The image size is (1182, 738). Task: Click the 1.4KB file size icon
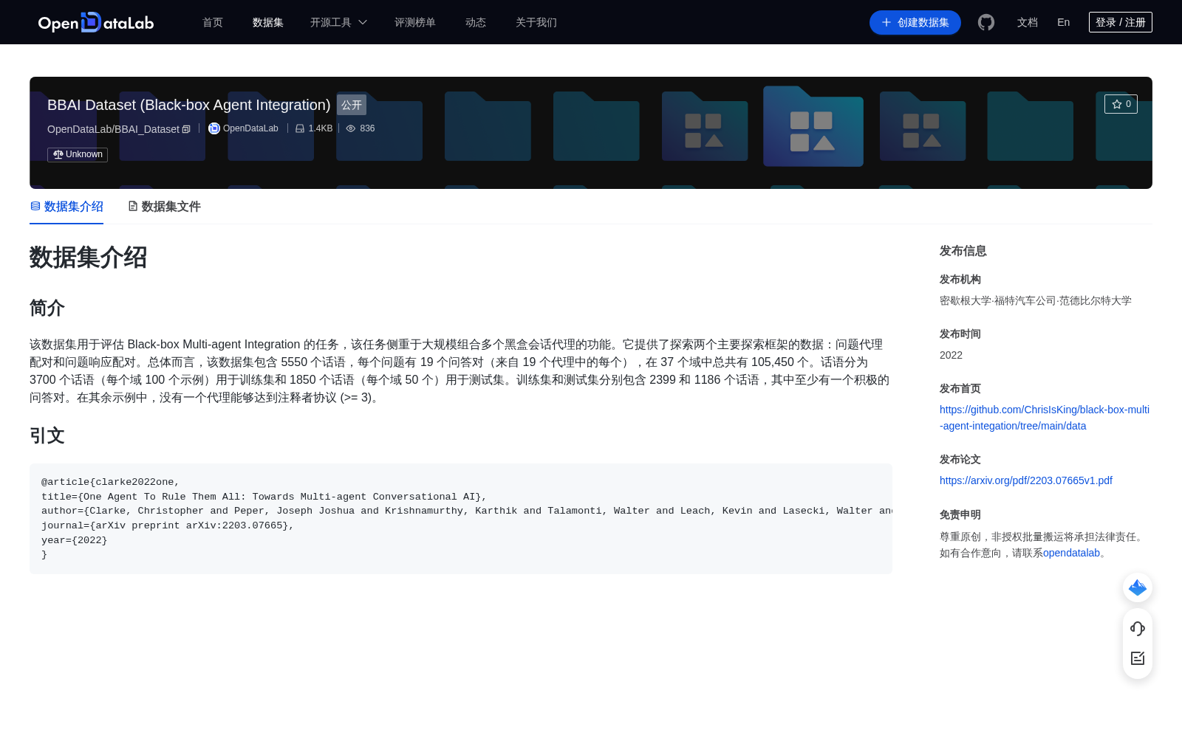(x=300, y=128)
